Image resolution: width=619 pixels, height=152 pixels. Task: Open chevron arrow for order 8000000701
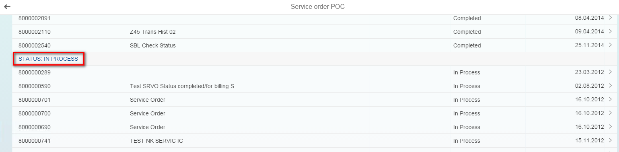(611, 100)
